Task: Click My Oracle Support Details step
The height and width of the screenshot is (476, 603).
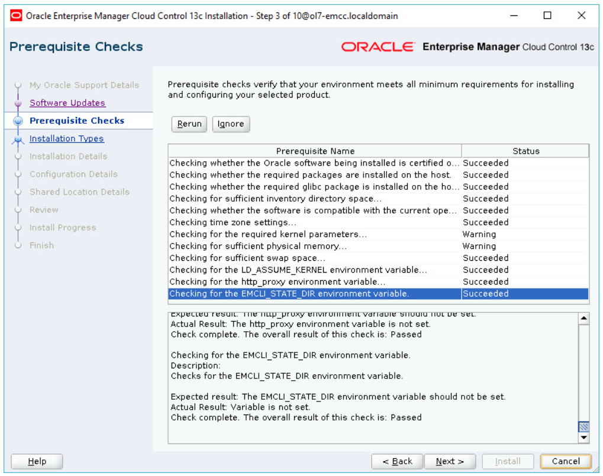Action: 84,85
